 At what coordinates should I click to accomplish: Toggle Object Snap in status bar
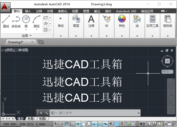click(83, 124)
